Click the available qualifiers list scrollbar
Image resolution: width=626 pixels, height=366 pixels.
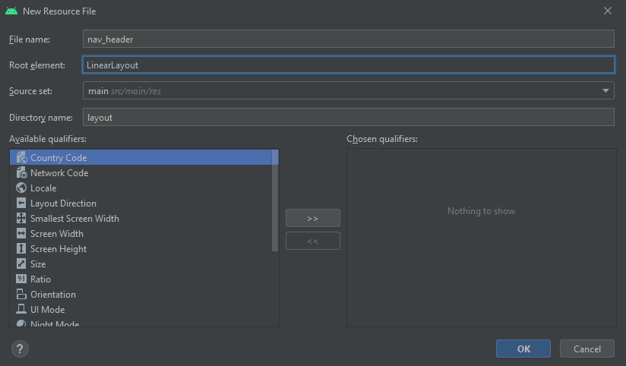coord(275,200)
